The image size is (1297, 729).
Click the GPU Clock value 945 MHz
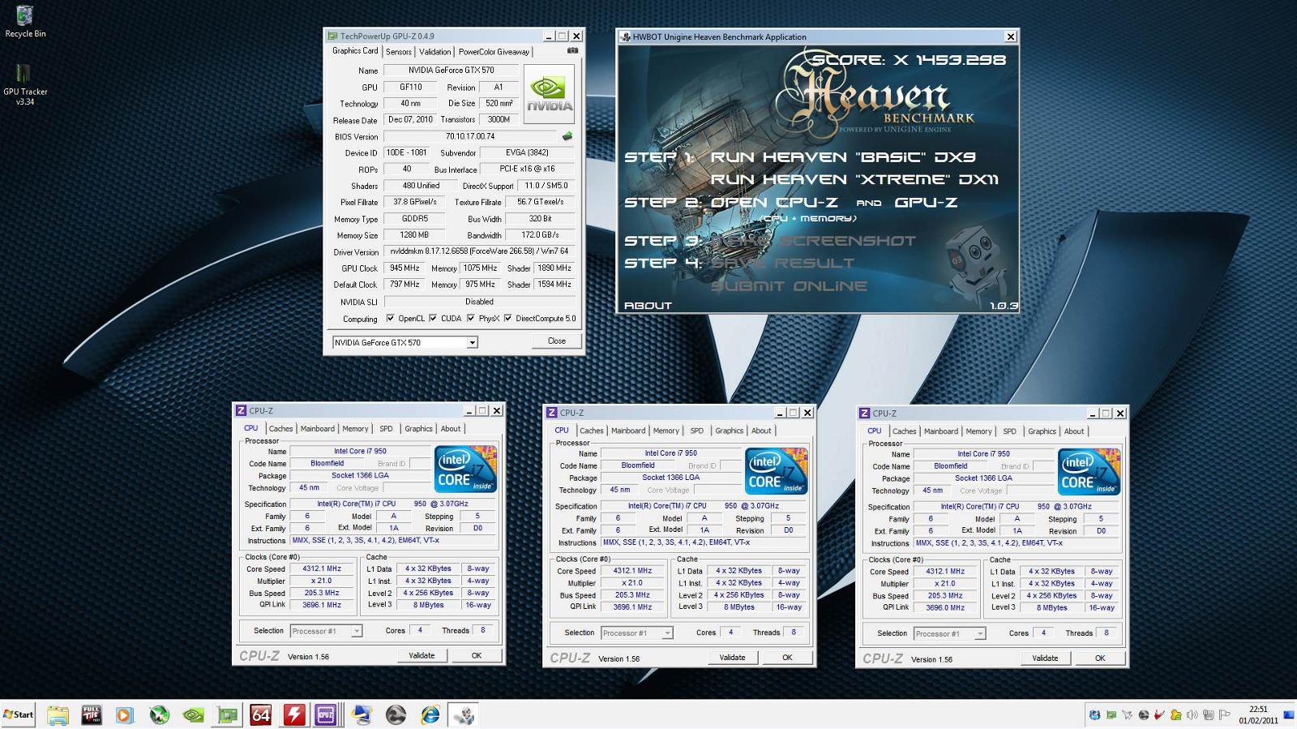coord(405,268)
